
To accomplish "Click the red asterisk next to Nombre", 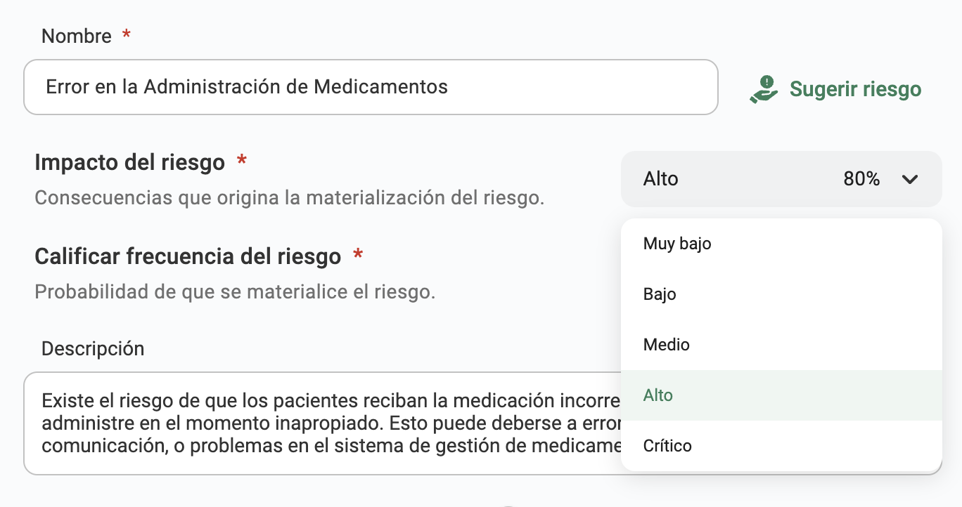I will click(x=127, y=34).
